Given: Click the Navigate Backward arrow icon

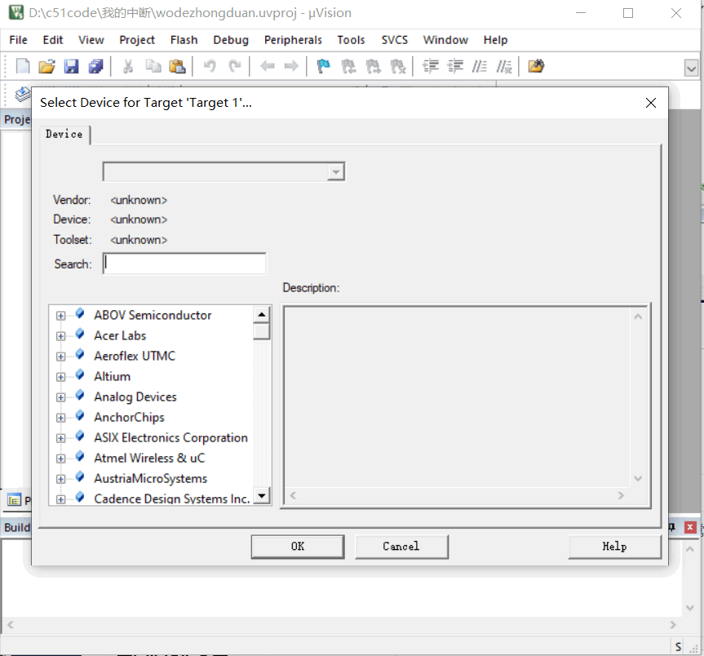Looking at the screenshot, I should pos(267,66).
